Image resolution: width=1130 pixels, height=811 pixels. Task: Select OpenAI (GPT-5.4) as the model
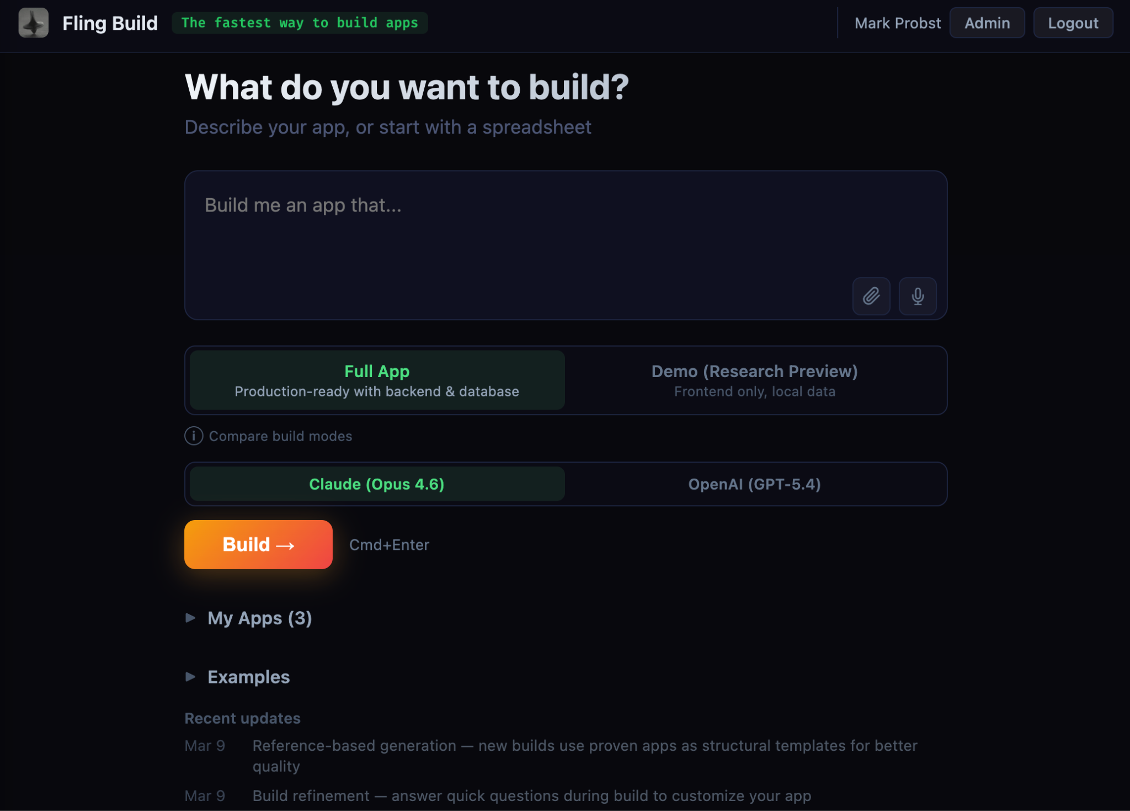(x=754, y=484)
